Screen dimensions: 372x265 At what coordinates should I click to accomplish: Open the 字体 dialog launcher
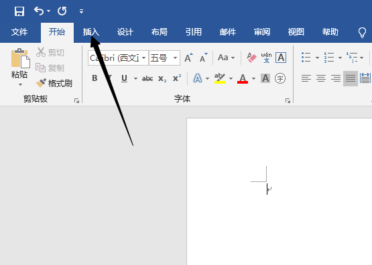[288, 101]
